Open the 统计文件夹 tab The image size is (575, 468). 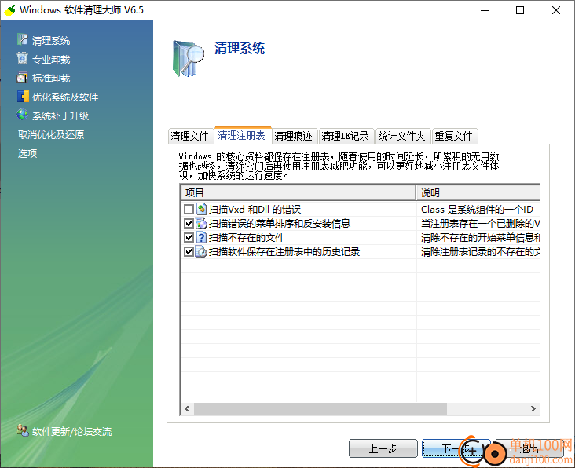402,137
